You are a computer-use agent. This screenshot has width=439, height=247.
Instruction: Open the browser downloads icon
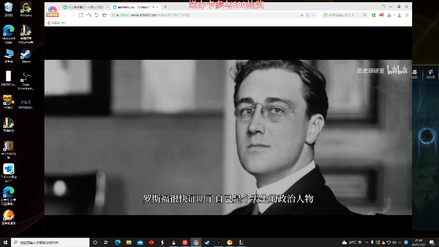click(399, 15)
